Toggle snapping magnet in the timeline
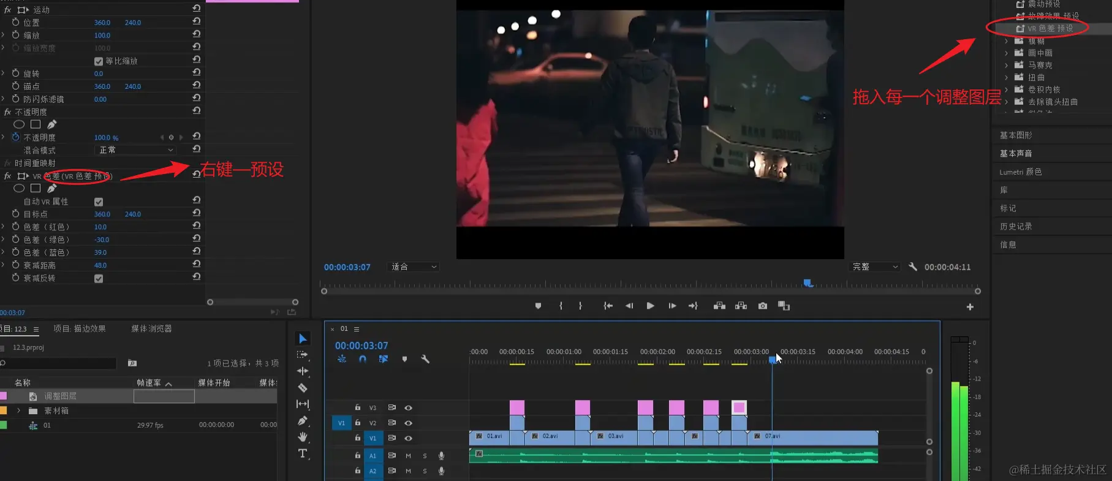This screenshot has width=1112, height=481. coord(363,359)
